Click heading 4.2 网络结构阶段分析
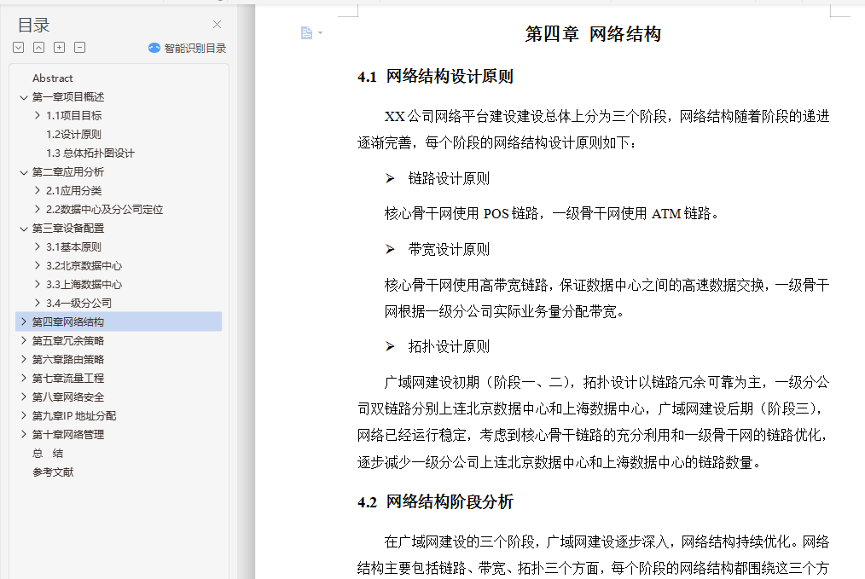Image resolution: width=865 pixels, height=579 pixels. [x=435, y=501]
